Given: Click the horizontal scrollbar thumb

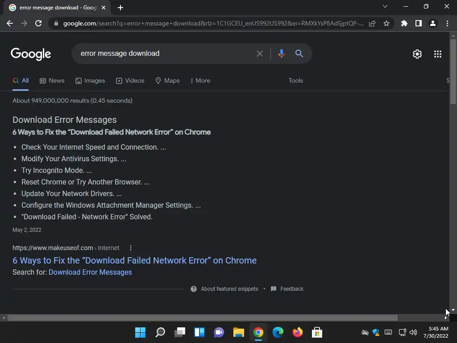Looking at the screenshot, I should click(203, 318).
